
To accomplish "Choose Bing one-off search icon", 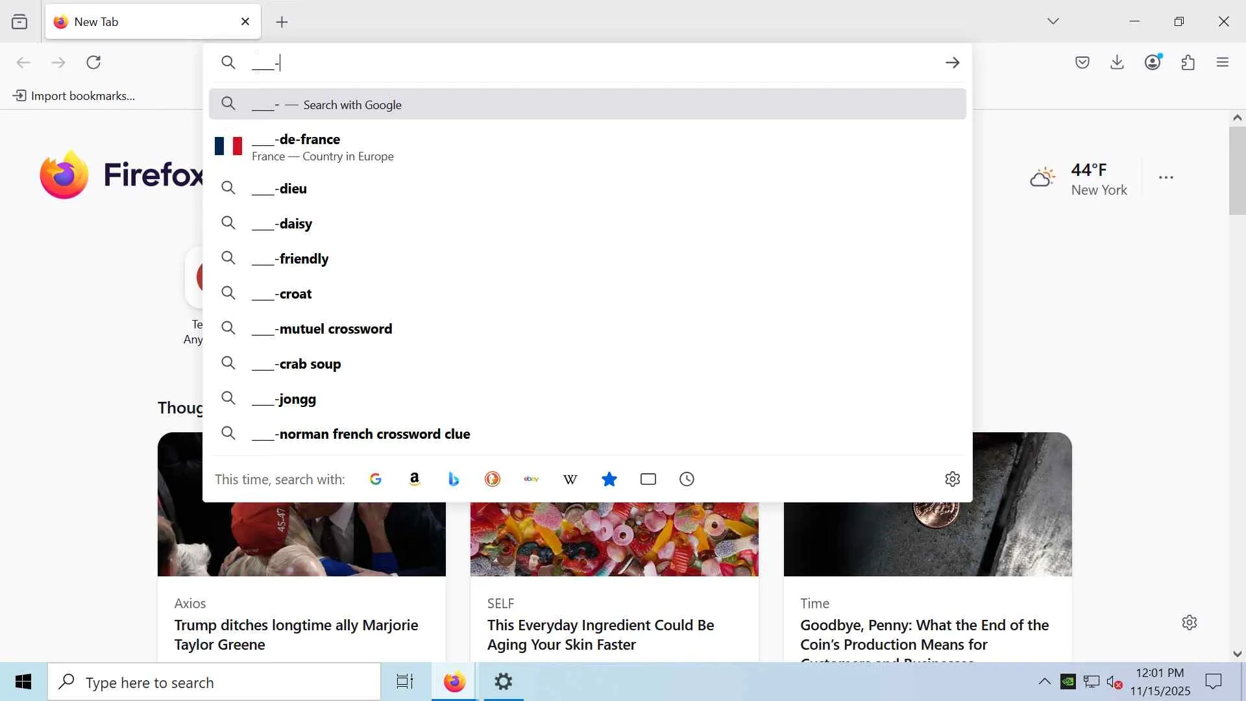I will point(454,479).
